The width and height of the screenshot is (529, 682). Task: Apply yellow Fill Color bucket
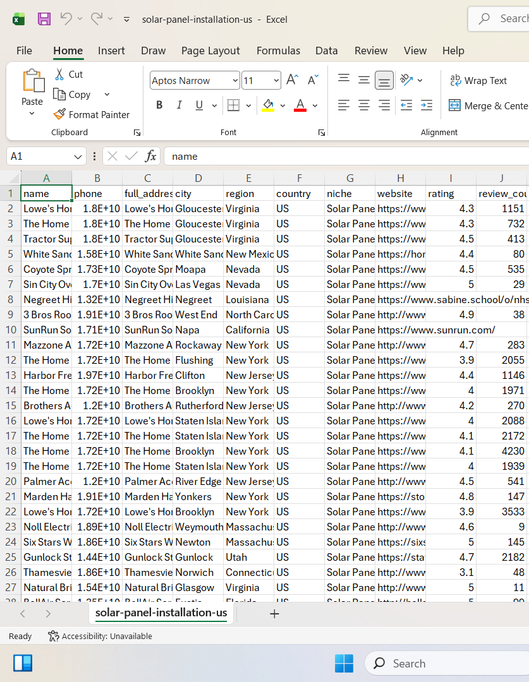pos(268,105)
